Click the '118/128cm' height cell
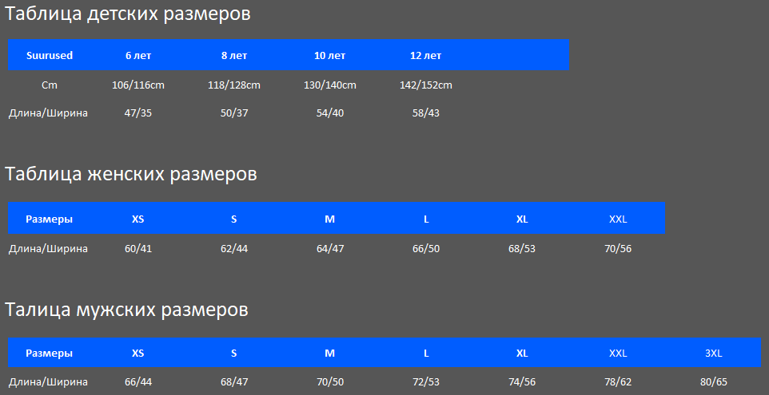The height and width of the screenshot is (395, 769). click(234, 85)
